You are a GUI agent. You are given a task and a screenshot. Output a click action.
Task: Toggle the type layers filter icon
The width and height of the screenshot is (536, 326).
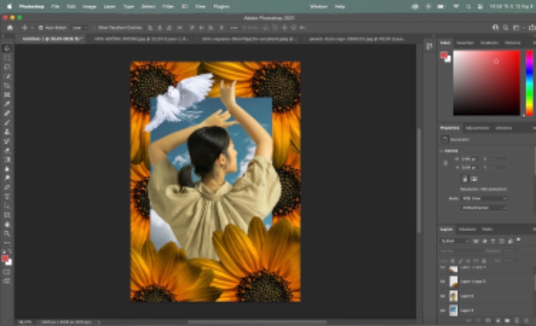tap(493, 241)
